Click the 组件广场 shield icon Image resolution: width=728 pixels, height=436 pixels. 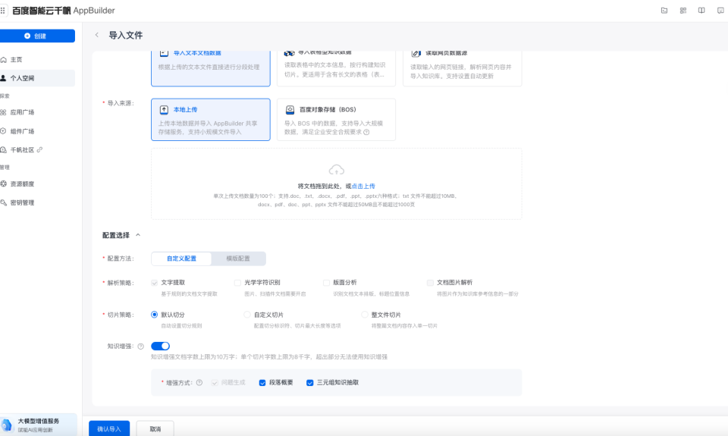(x=3, y=131)
